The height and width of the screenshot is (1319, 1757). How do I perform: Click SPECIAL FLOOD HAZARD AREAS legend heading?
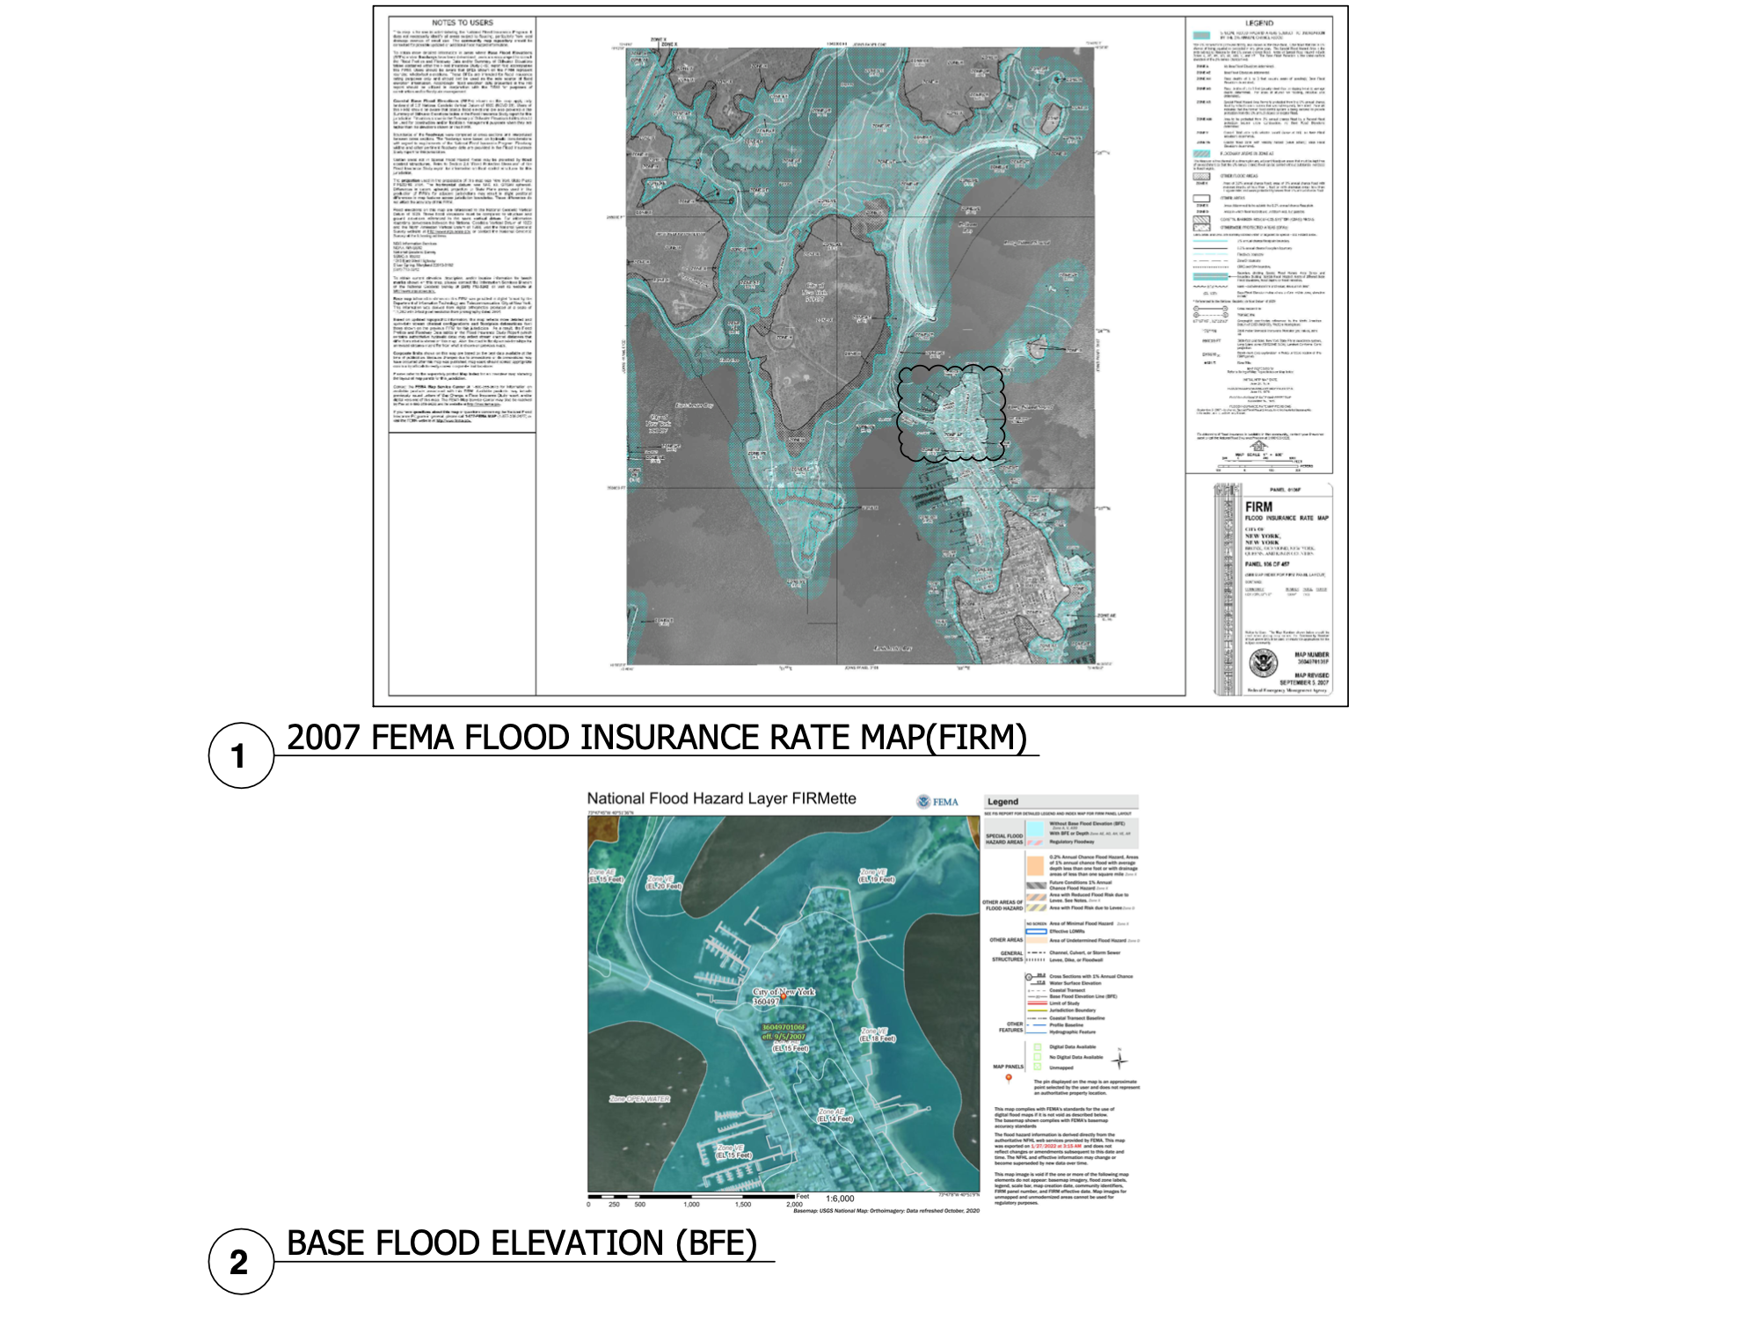(1004, 839)
